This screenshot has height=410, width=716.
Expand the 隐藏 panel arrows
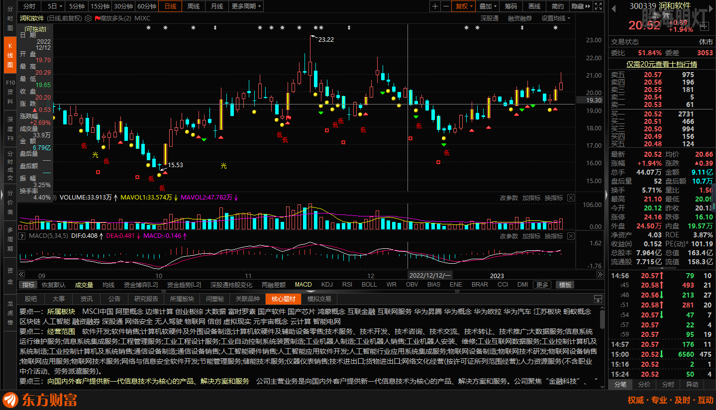point(581,6)
